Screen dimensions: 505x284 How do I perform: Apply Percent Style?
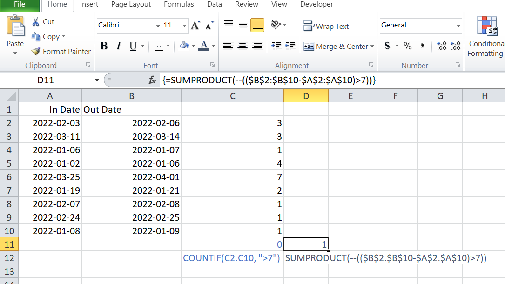pyautogui.click(x=407, y=46)
